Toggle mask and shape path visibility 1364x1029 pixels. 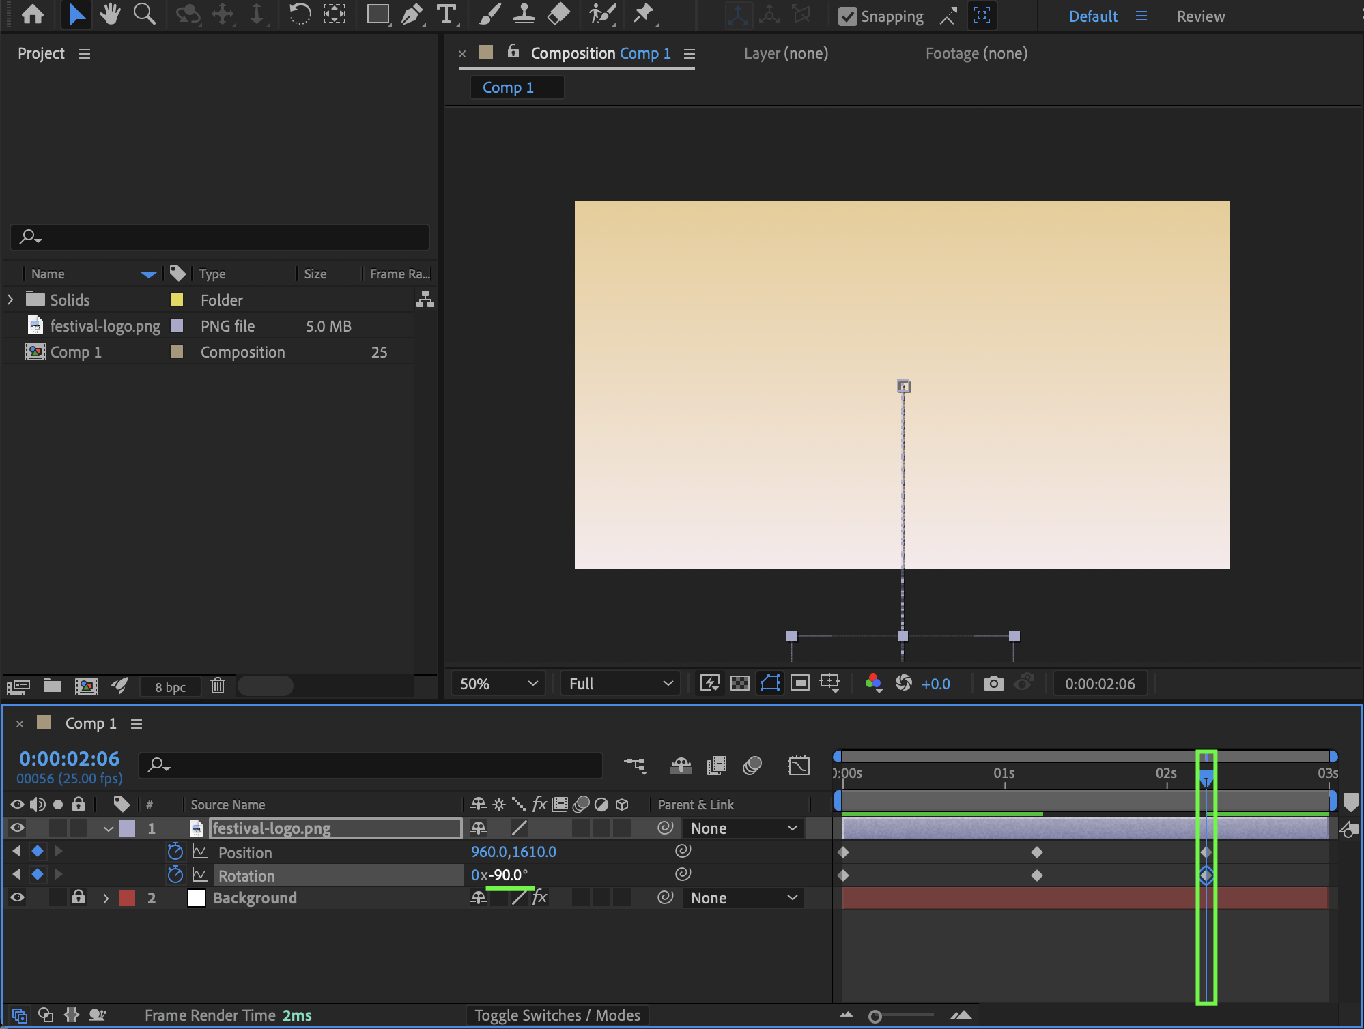[x=770, y=683]
